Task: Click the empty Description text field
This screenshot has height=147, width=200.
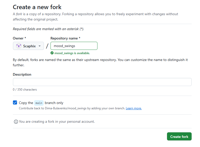Action: click(102, 82)
